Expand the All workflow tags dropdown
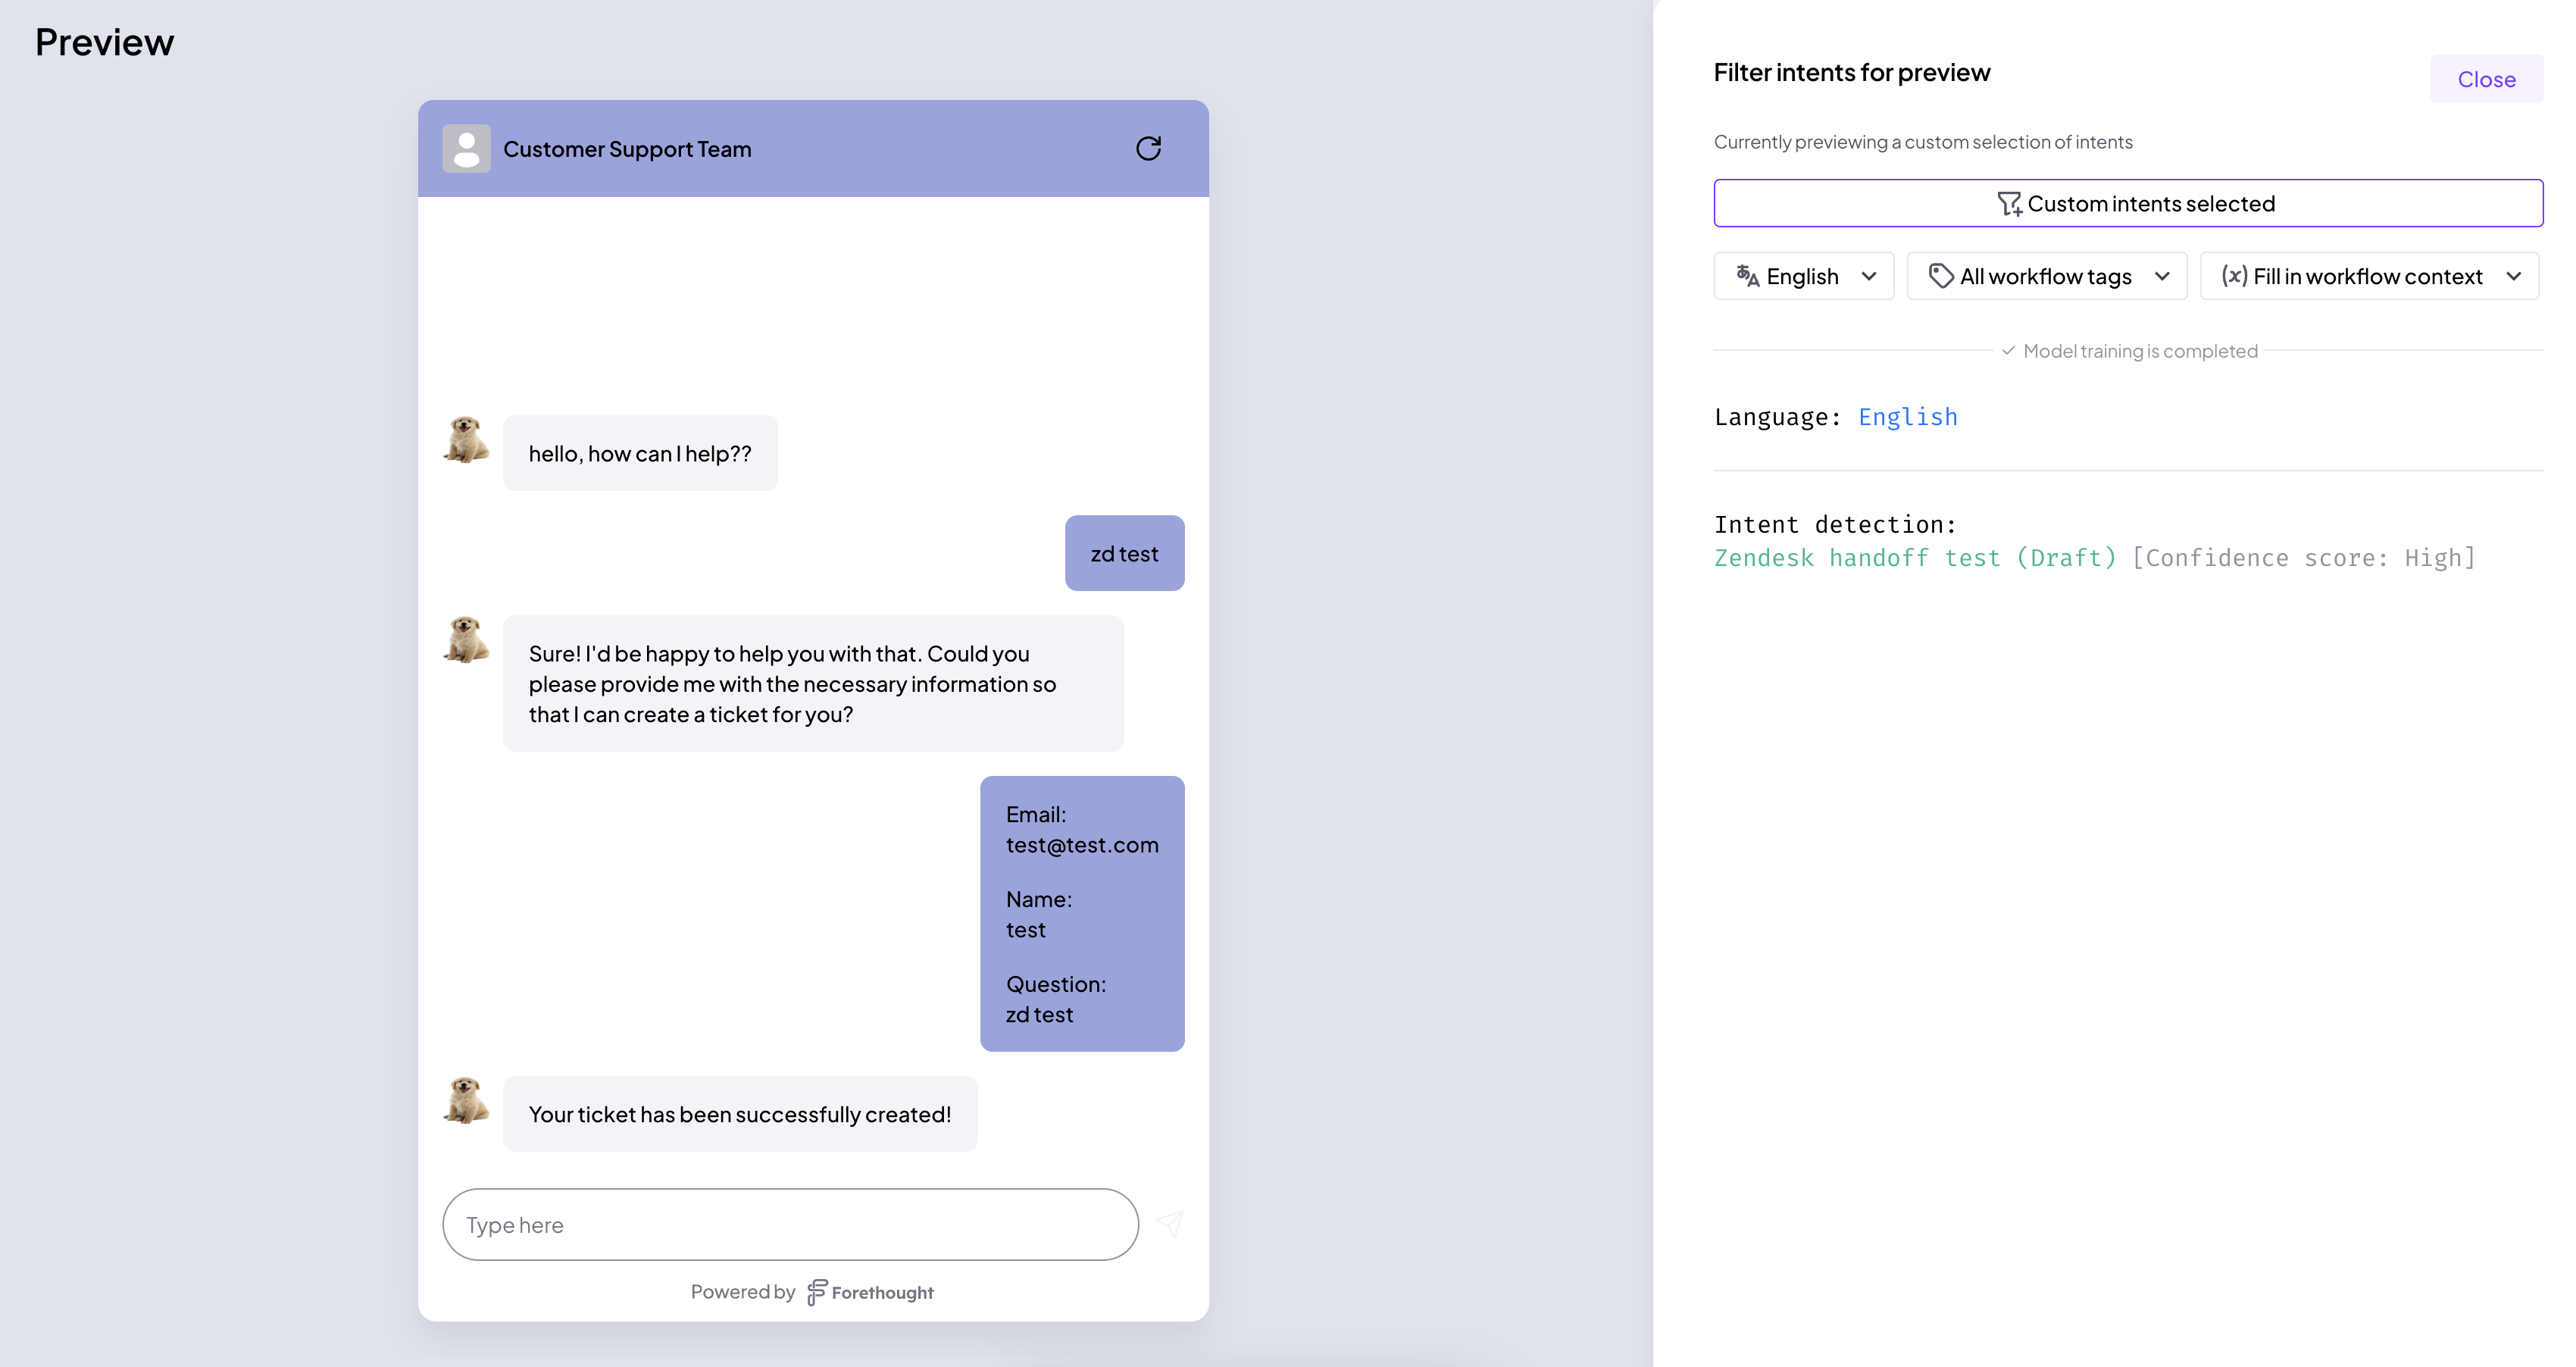2576x1367 pixels. tap(2046, 276)
